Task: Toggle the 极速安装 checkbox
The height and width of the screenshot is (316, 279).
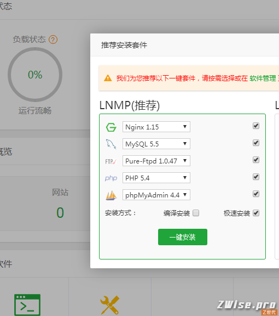Action: 256,213
